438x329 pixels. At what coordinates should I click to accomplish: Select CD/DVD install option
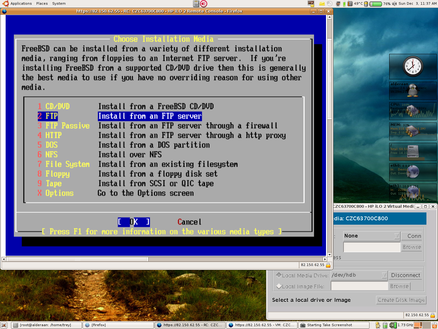[125, 106]
